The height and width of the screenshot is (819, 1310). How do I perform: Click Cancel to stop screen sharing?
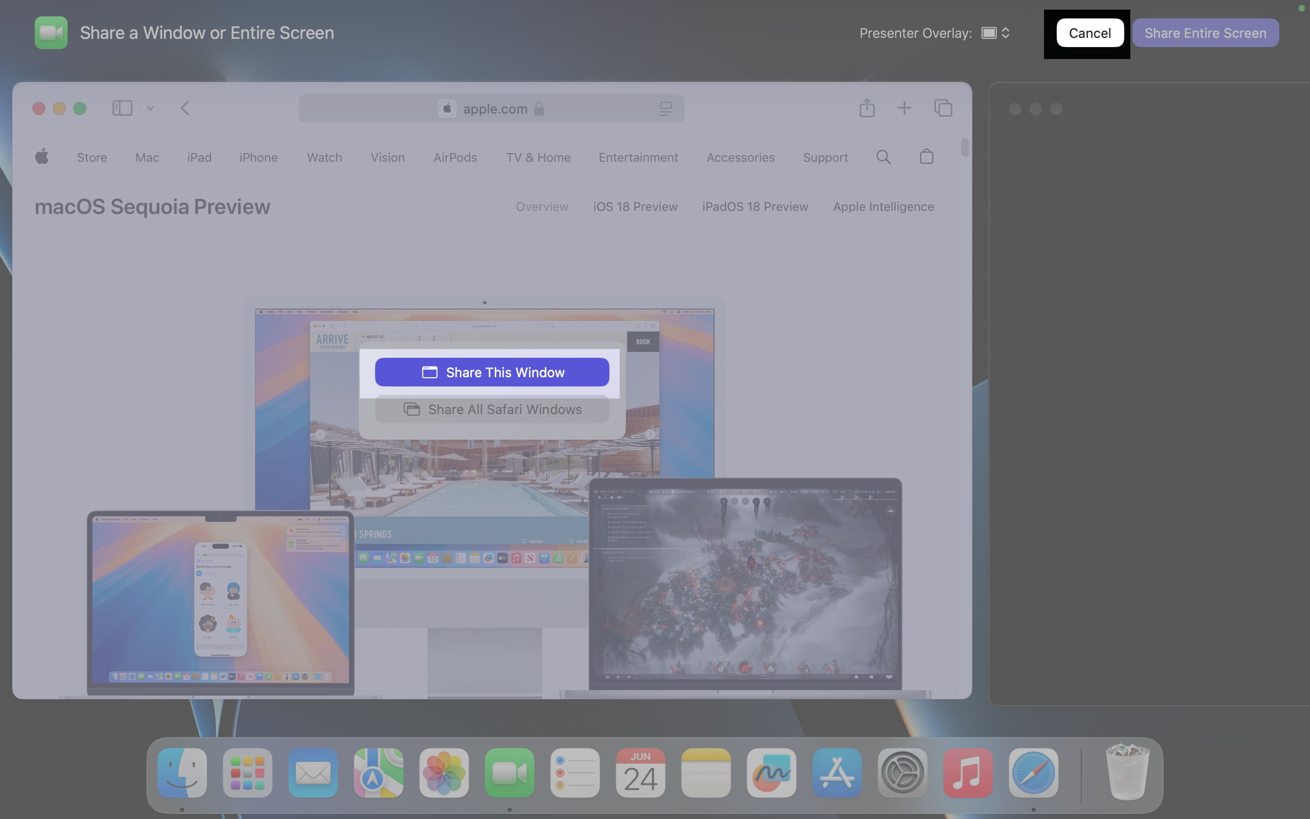click(x=1088, y=32)
